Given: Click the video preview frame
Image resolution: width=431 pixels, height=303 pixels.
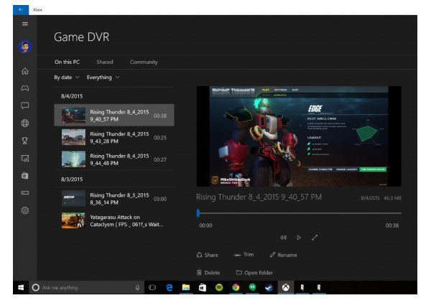Looking at the screenshot, I should point(299,136).
